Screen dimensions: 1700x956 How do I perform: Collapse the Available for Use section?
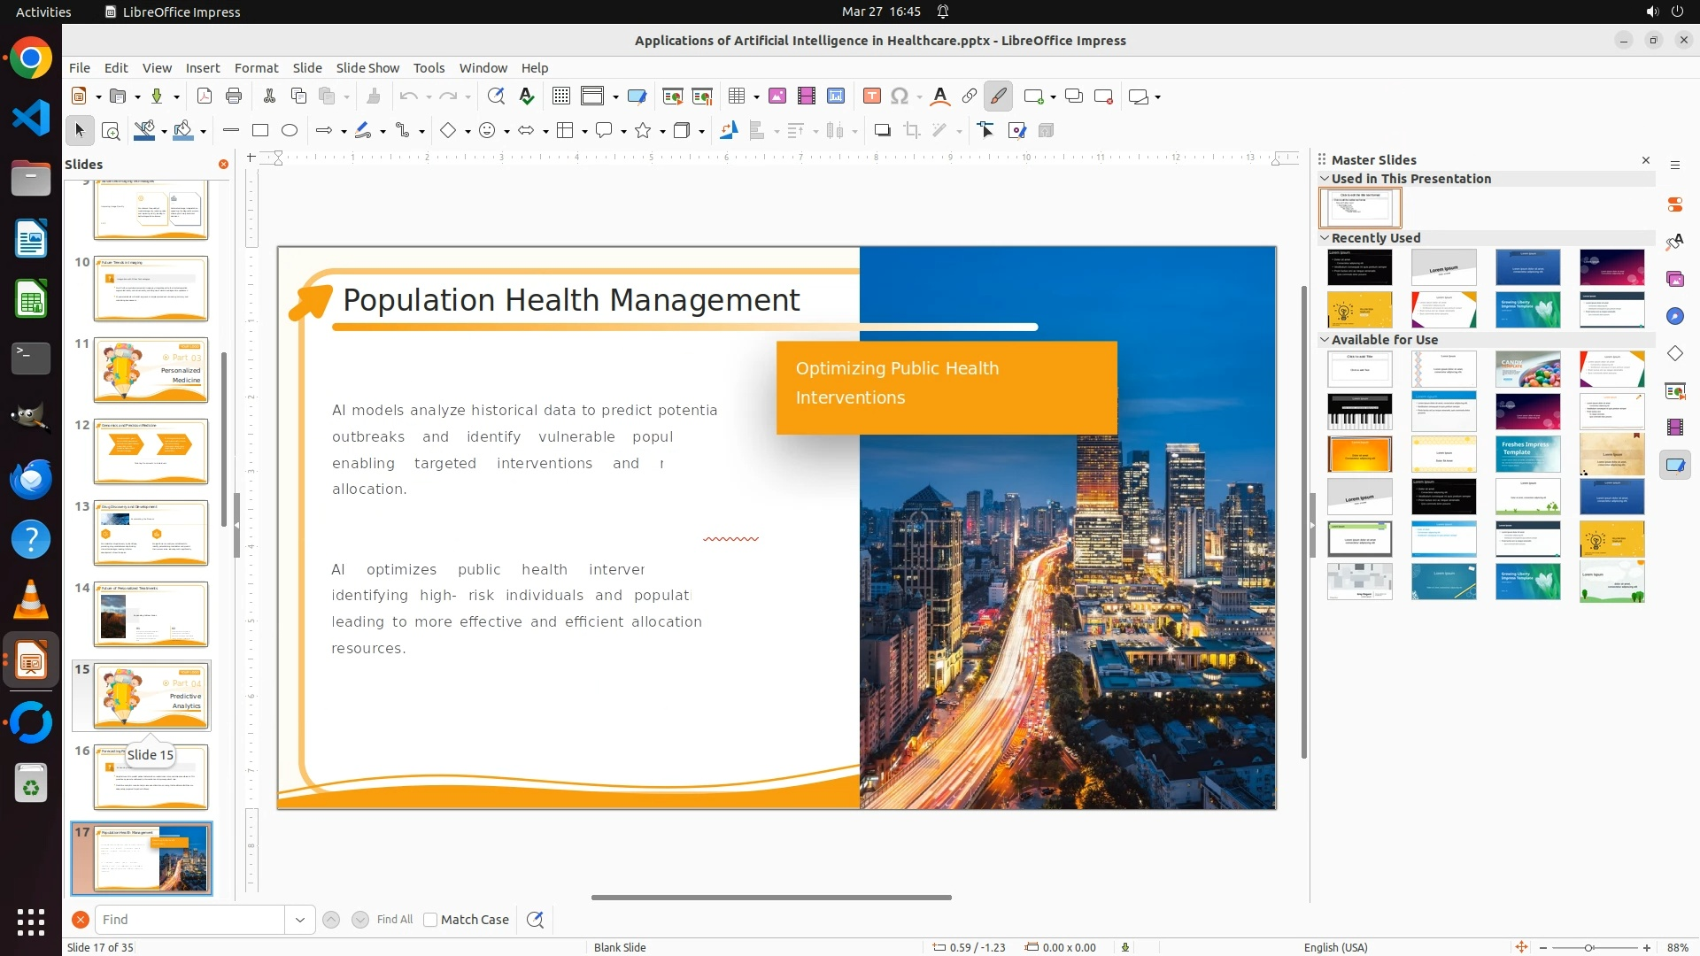(1325, 340)
